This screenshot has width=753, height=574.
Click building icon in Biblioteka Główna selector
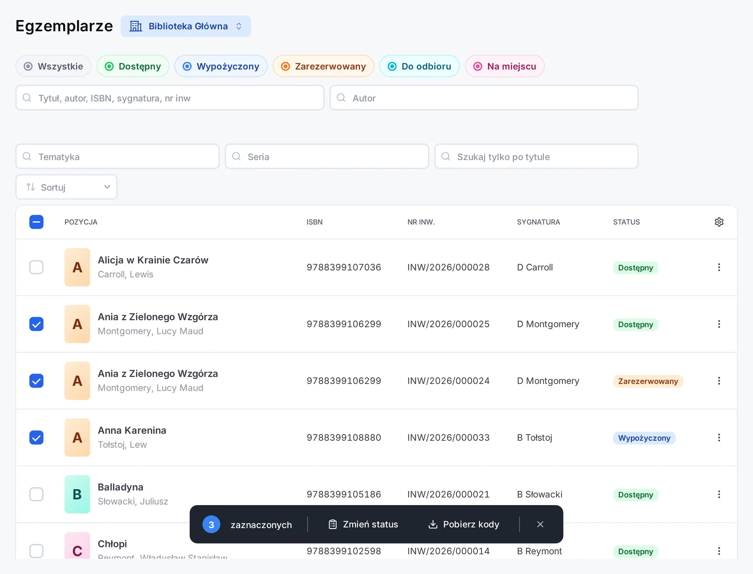click(x=136, y=26)
